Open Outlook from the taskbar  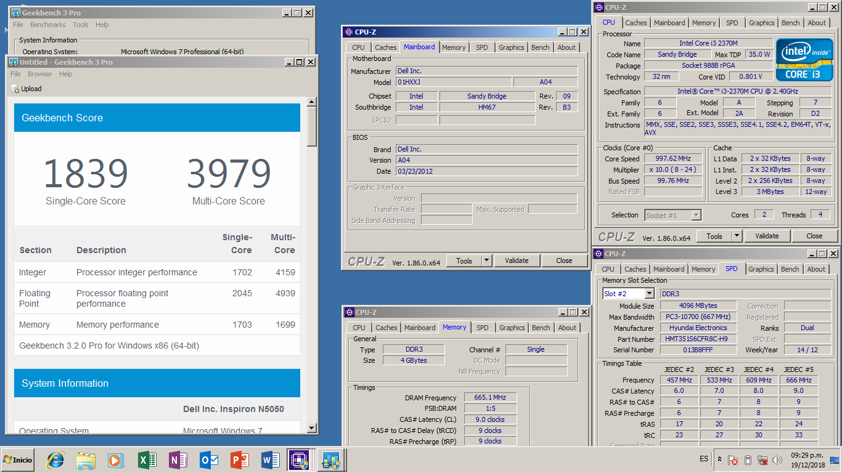tap(209, 460)
